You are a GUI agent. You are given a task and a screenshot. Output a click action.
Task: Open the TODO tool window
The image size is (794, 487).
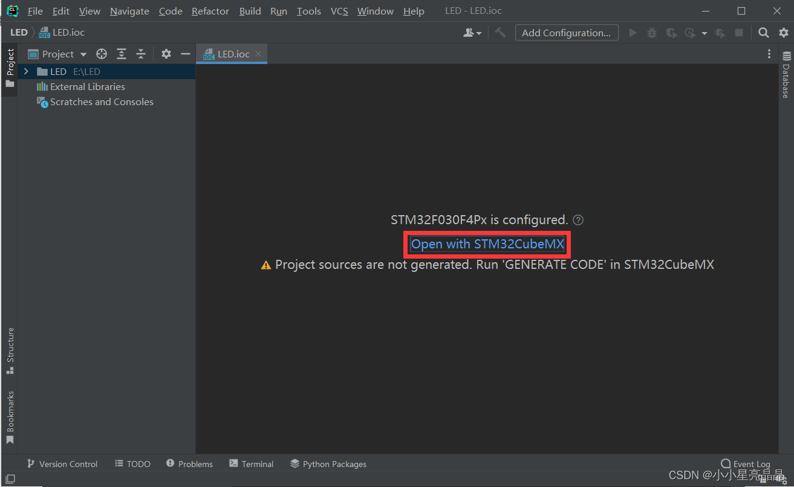click(x=132, y=464)
